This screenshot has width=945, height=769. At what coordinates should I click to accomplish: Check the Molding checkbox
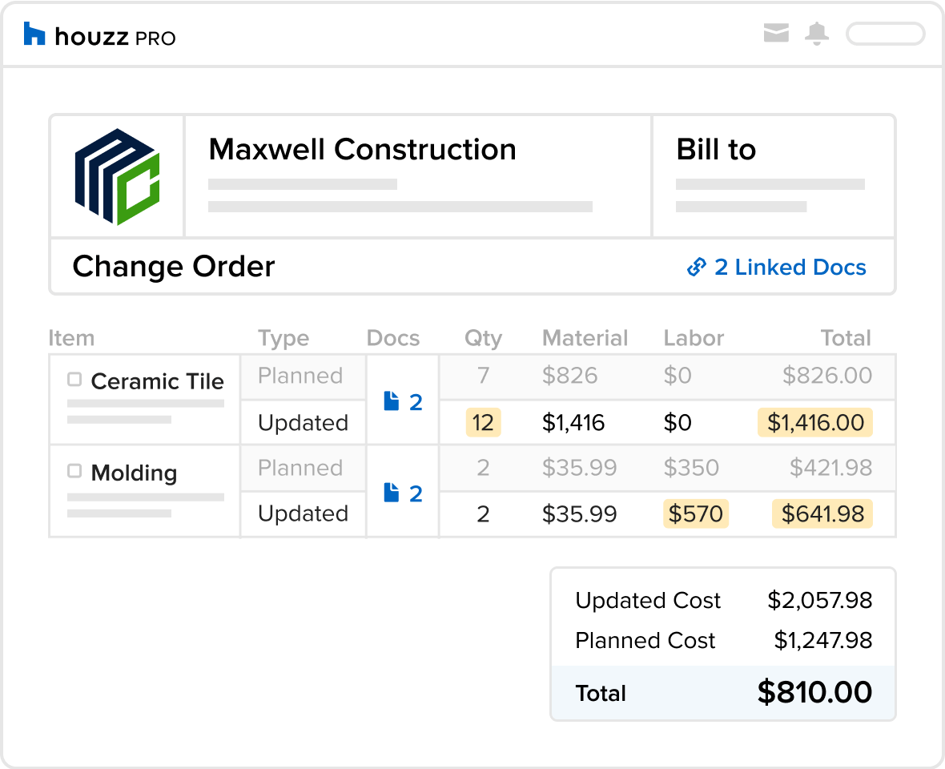tap(74, 471)
